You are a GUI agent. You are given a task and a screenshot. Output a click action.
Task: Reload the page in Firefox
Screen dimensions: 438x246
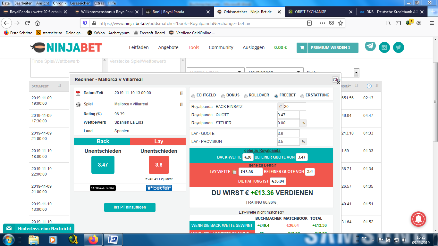tap(27, 23)
